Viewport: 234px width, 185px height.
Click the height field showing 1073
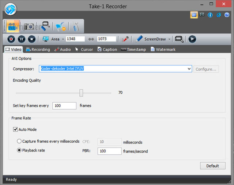106,39
